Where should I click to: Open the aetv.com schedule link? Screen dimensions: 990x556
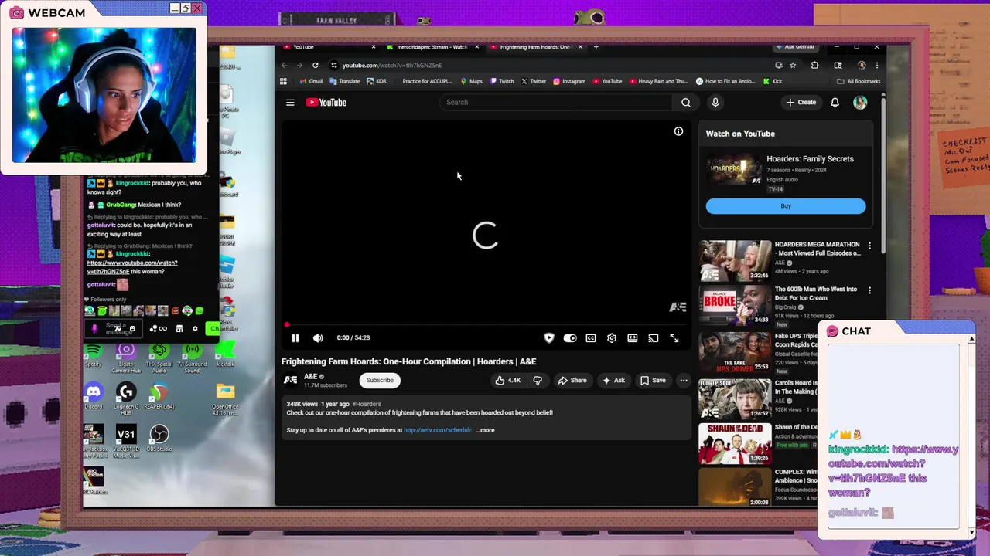pyautogui.click(x=437, y=430)
